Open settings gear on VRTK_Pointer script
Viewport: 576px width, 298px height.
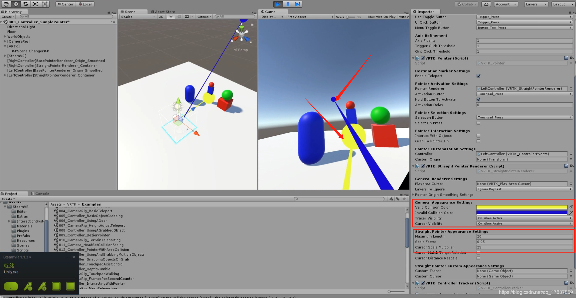[x=571, y=58]
